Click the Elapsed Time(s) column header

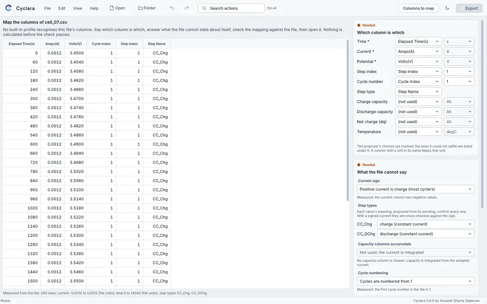click(22, 44)
